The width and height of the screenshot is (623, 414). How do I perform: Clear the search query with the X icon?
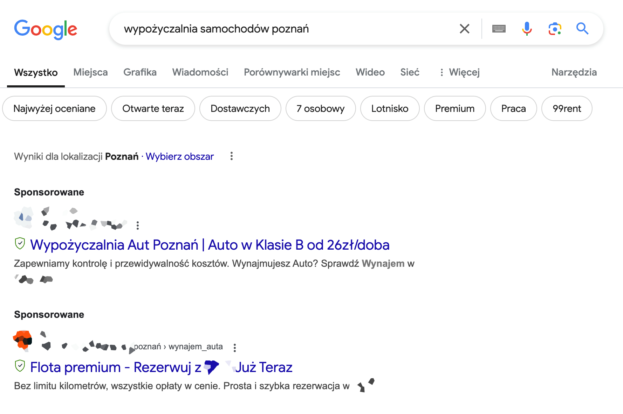click(464, 29)
